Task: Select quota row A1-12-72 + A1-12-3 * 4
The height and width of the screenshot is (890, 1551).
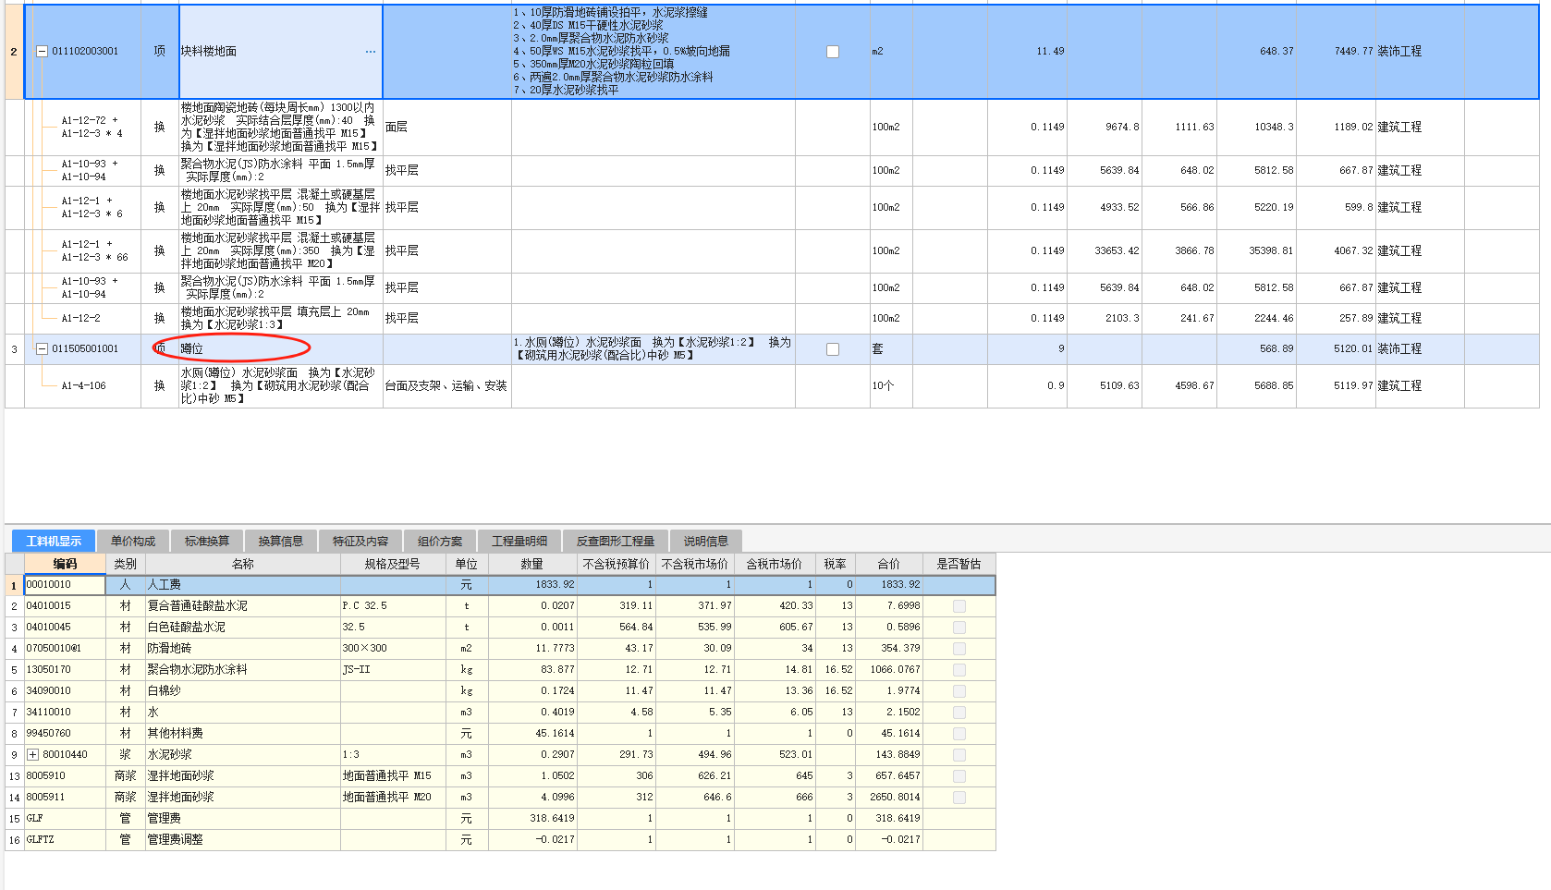Action: 91,128
